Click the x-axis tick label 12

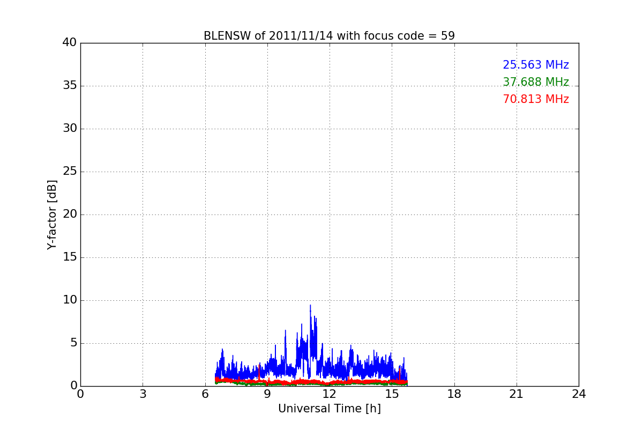pyautogui.click(x=330, y=394)
